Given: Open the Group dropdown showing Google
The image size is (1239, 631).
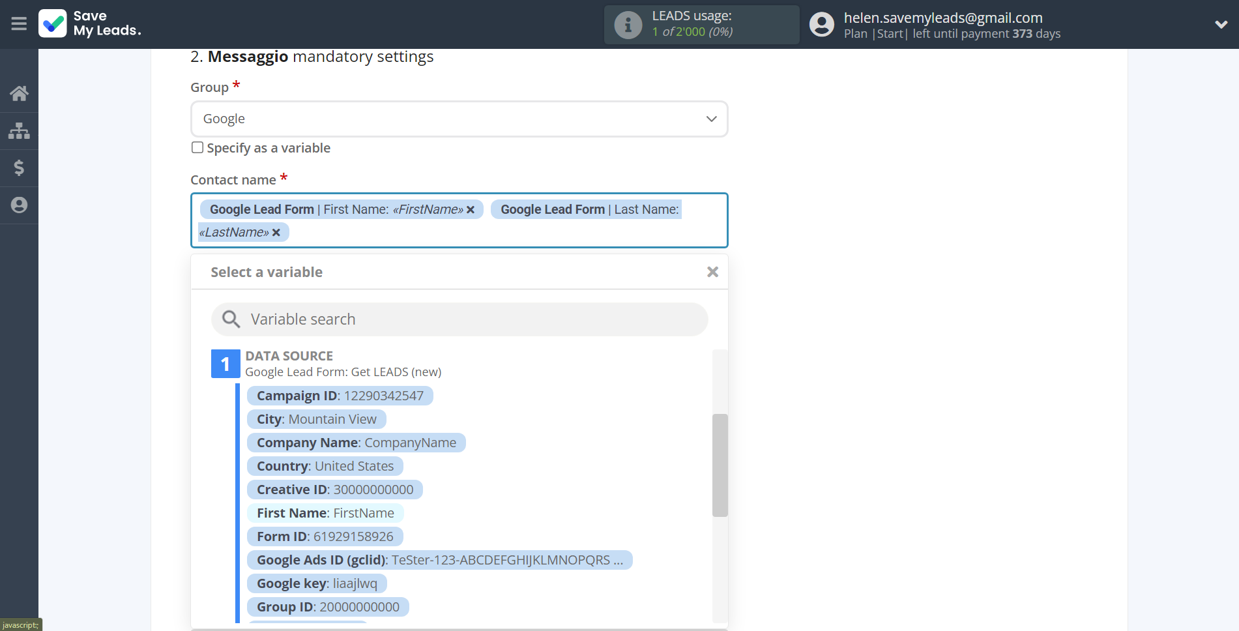Looking at the screenshot, I should pyautogui.click(x=459, y=119).
